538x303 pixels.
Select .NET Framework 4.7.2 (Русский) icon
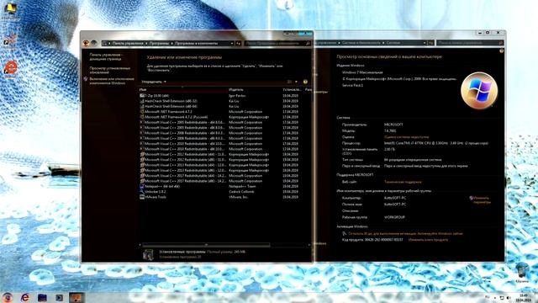pos(142,117)
